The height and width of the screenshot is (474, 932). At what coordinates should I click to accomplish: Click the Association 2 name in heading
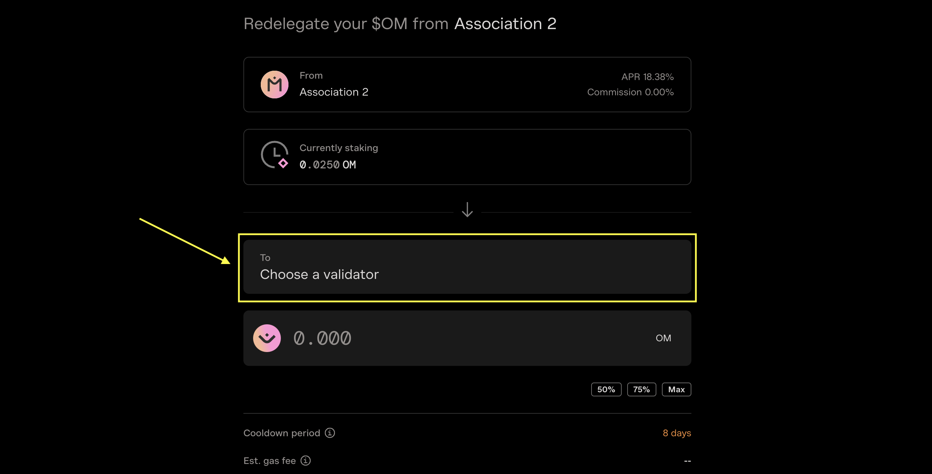pyautogui.click(x=505, y=24)
